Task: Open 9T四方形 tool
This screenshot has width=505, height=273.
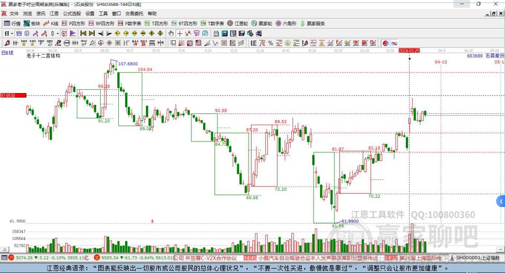Action: tap(184, 24)
